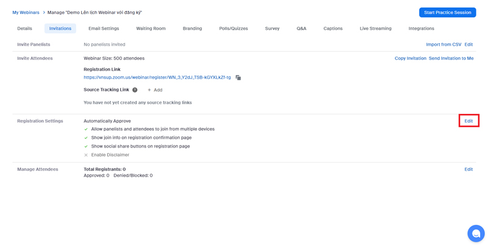This screenshot has height=245, width=488.
Task: Switch to the Details tab
Action: 24,28
